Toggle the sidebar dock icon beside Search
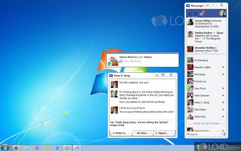The height and width of the screenshot is (151, 241). click(224, 134)
